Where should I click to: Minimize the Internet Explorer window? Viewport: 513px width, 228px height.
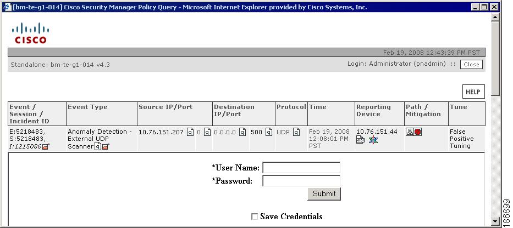pyautogui.click(x=476, y=7)
